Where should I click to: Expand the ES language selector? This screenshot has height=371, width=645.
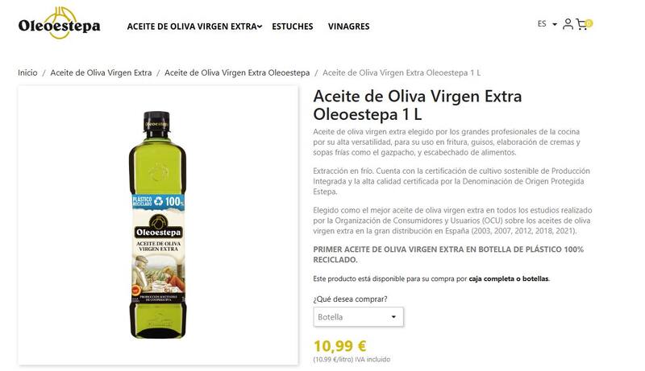point(547,24)
